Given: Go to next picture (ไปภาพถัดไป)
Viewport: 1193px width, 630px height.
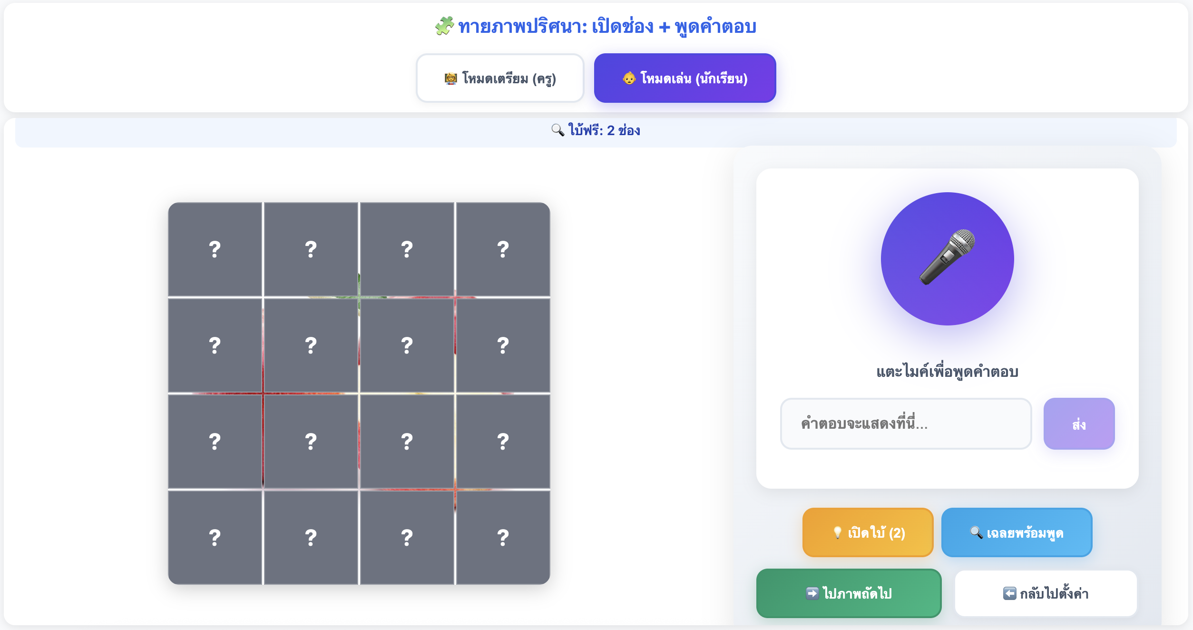Looking at the screenshot, I should pyautogui.click(x=849, y=593).
